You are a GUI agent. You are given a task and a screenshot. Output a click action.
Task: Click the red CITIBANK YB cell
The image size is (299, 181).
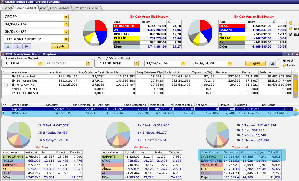127,26
